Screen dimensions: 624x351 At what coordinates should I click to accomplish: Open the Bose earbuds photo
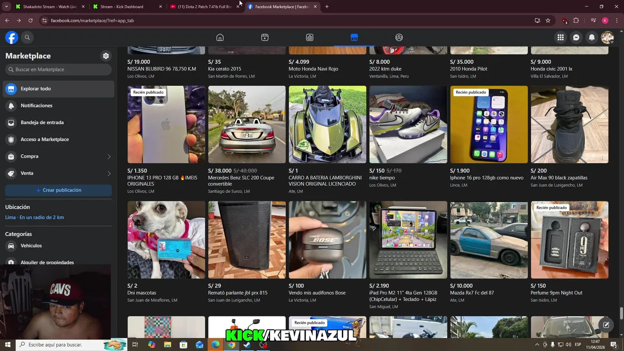pos(328,240)
